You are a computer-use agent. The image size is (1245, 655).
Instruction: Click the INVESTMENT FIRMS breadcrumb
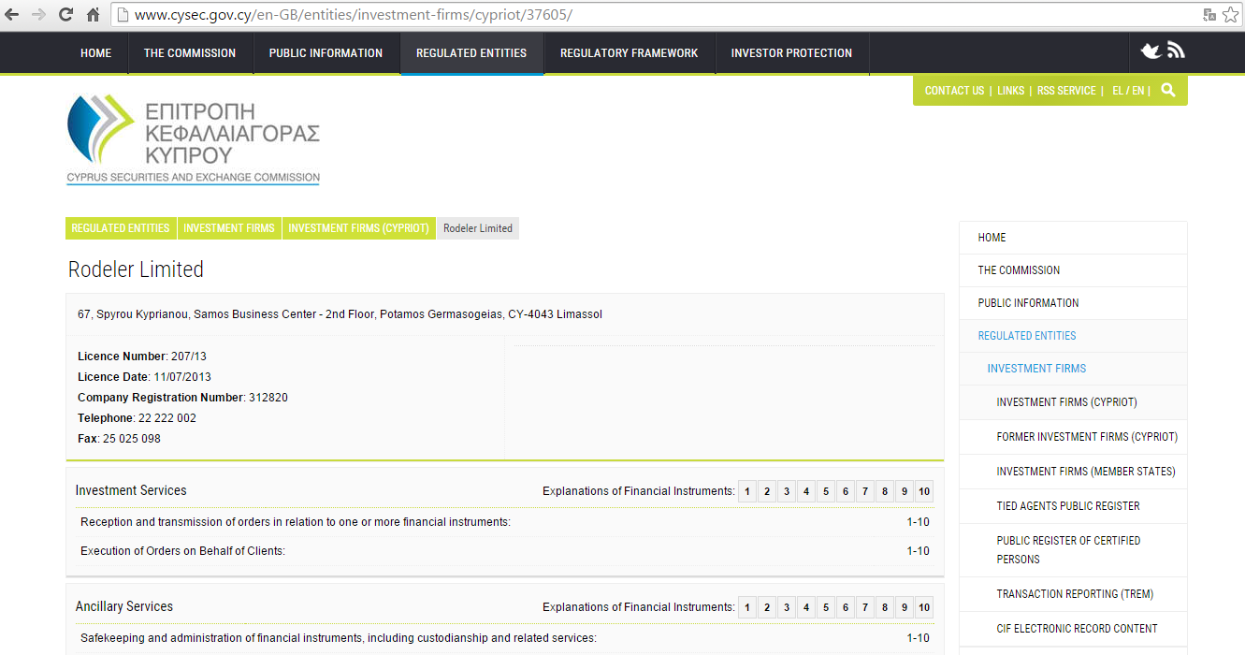pyautogui.click(x=229, y=228)
